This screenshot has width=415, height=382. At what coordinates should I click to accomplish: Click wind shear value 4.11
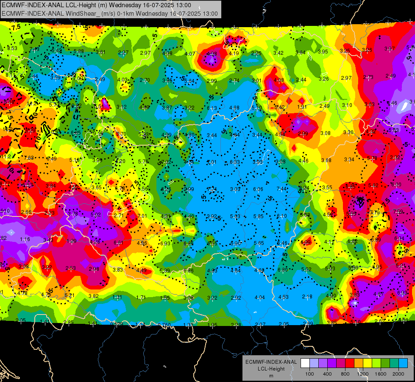(x=329, y=242)
